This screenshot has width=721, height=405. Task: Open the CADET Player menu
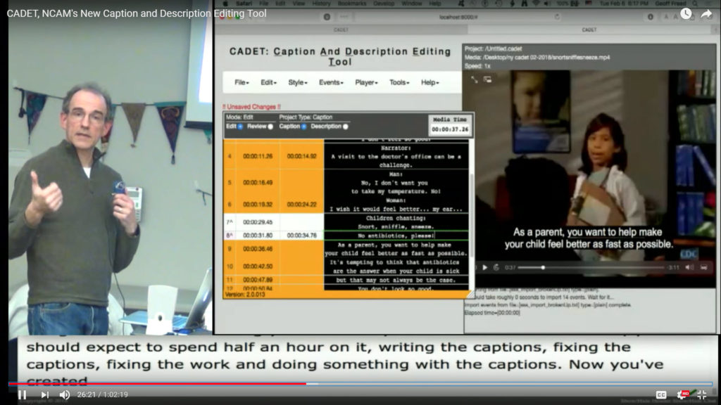[366, 83]
